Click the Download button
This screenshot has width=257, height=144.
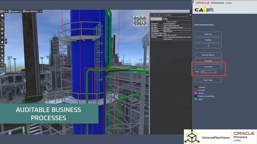[x=208, y=61]
